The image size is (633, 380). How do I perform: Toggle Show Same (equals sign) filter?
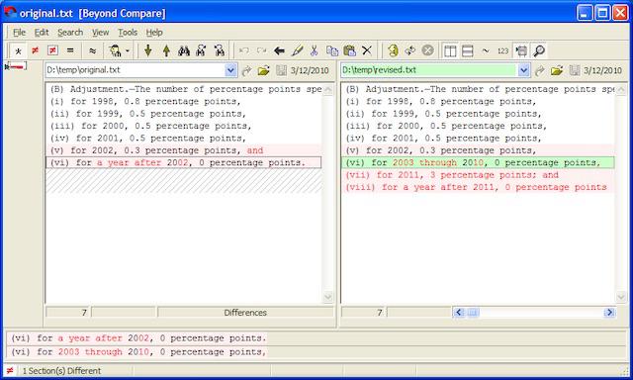[70, 50]
